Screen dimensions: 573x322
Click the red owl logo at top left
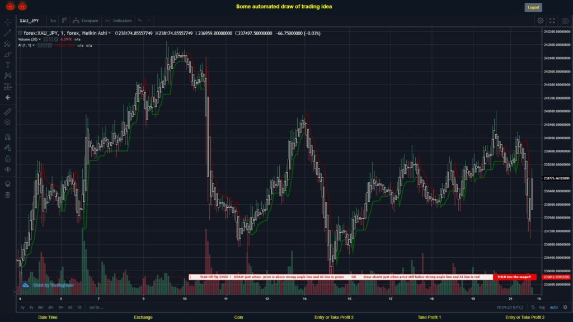(x=10, y=6)
